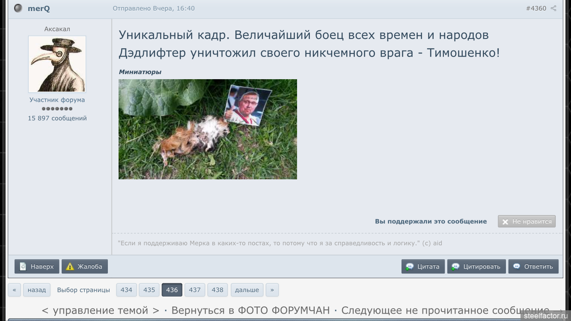Report the post with 'Жалоба' button
This screenshot has width=571, height=321.
pos(85,266)
